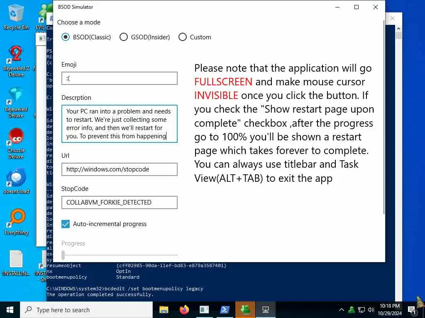This screenshot has width=425, height=318.
Task: Minimize the BSOD Simulator window
Action: coord(337,7)
